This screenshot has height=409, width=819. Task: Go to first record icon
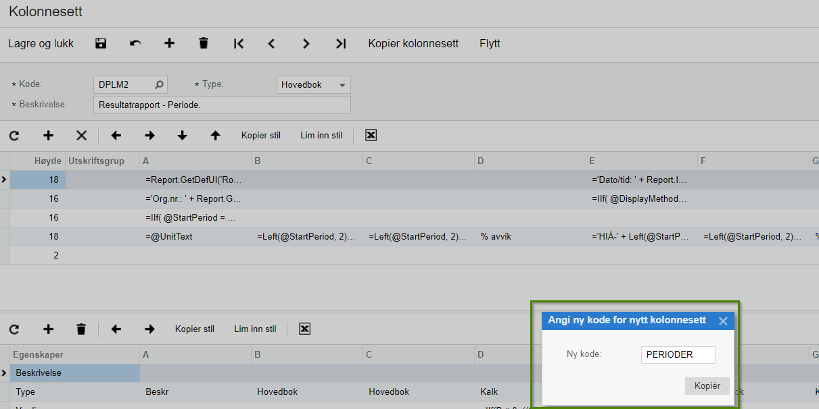(x=238, y=43)
